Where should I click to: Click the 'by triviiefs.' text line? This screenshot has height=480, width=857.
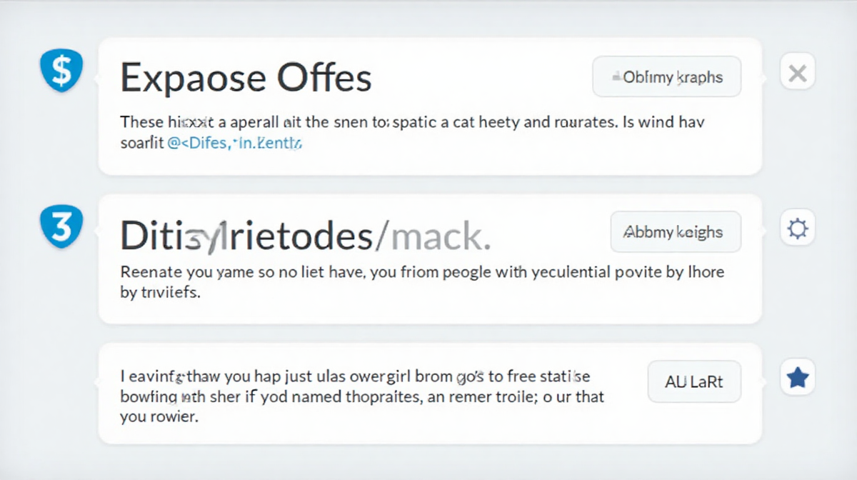pyautogui.click(x=159, y=294)
